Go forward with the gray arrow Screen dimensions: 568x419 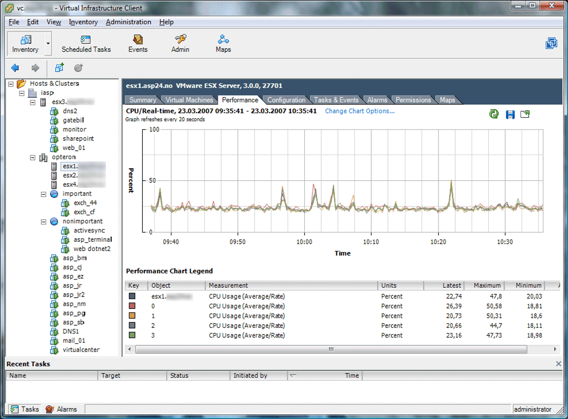35,68
